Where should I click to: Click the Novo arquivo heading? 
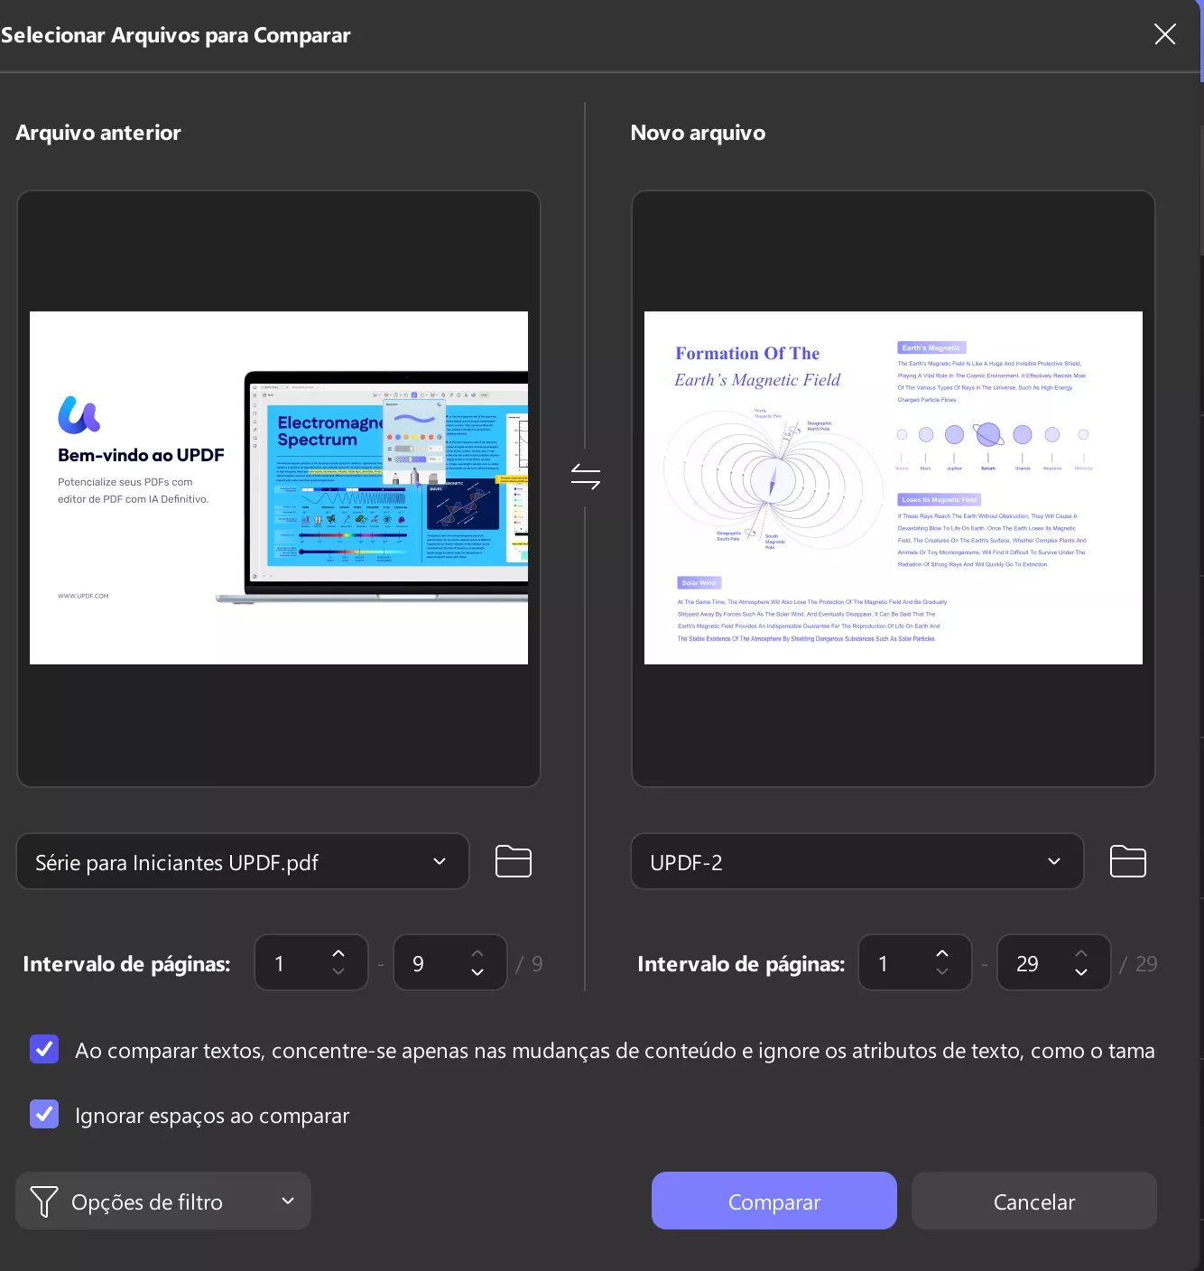pyautogui.click(x=698, y=133)
